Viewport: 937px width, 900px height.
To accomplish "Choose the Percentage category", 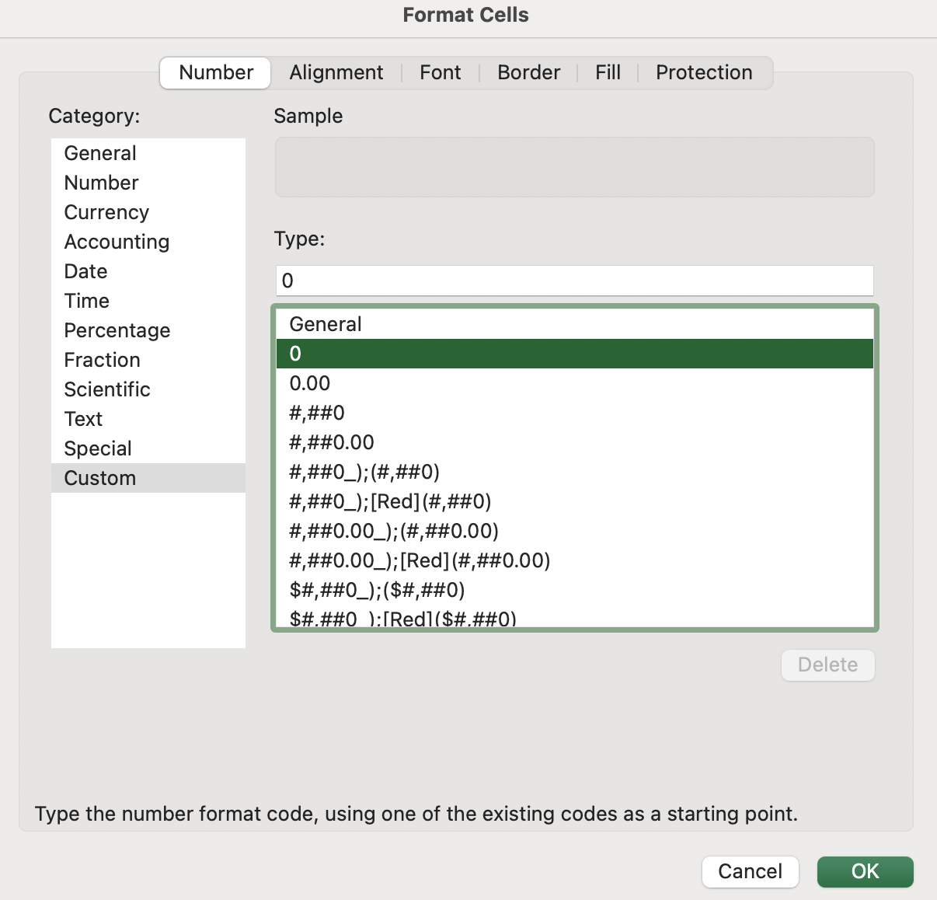I will pos(117,330).
